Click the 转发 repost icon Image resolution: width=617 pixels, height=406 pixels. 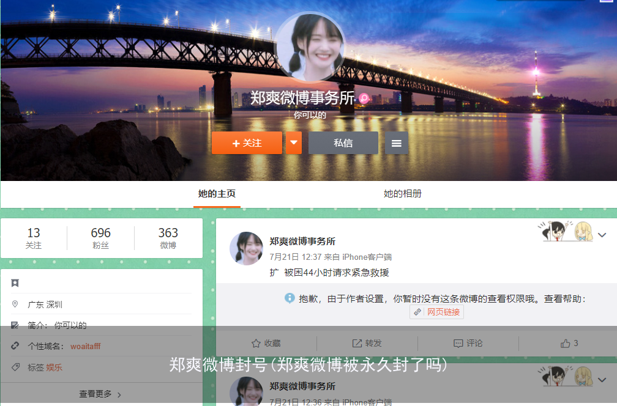[x=356, y=343]
